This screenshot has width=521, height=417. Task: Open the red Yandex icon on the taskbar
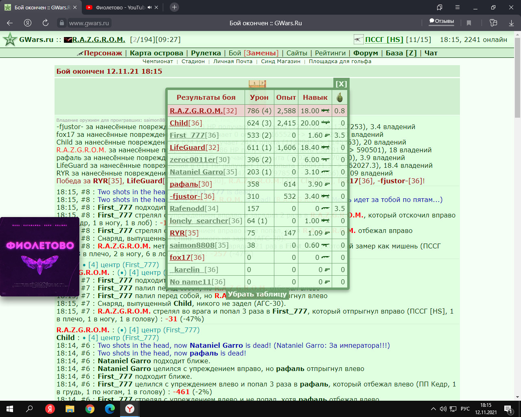pyautogui.click(x=50, y=409)
